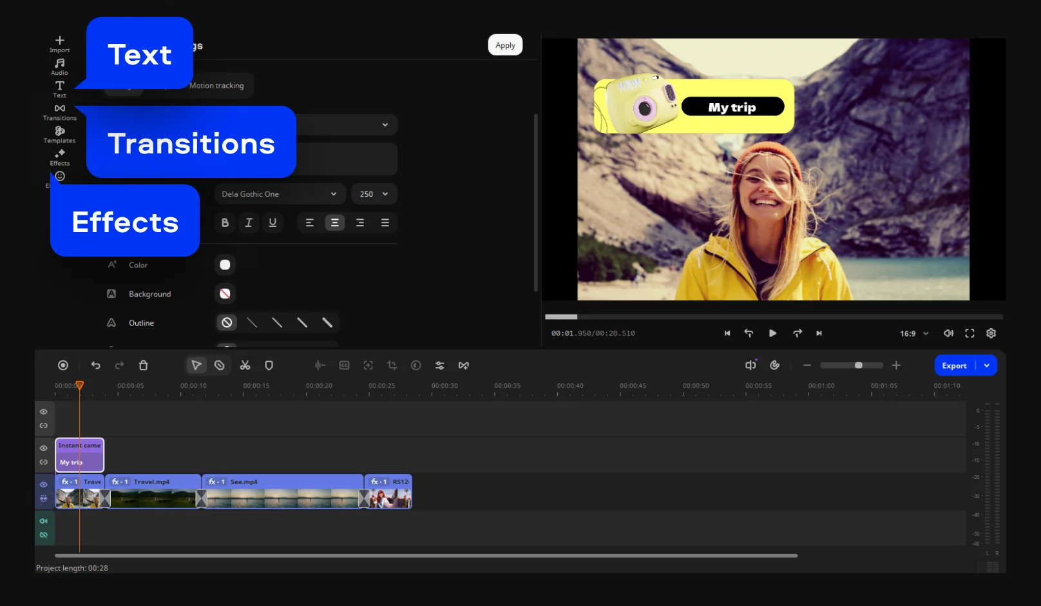Open clip adjustments sliders icon
The width and height of the screenshot is (1041, 606).
coord(439,366)
